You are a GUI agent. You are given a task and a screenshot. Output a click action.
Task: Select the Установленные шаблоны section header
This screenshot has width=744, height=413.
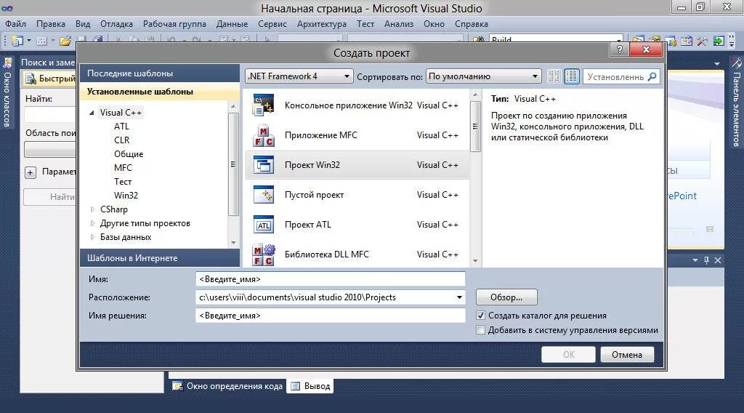tap(159, 92)
